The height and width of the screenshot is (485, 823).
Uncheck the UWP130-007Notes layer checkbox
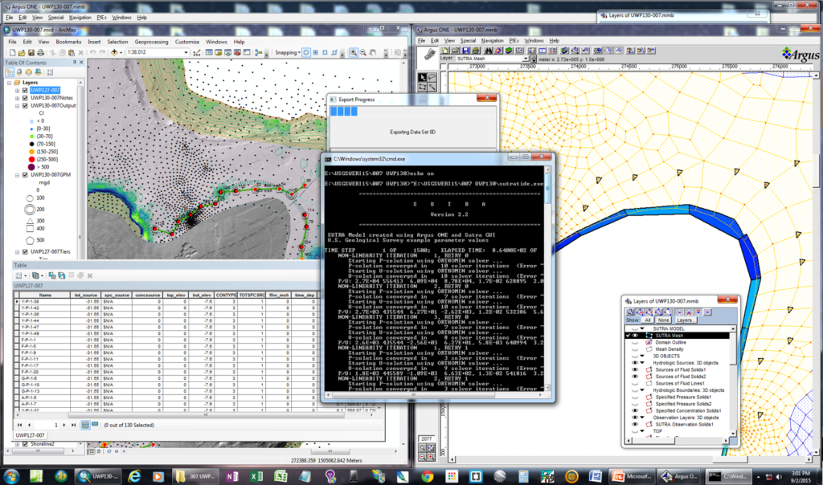[25, 98]
